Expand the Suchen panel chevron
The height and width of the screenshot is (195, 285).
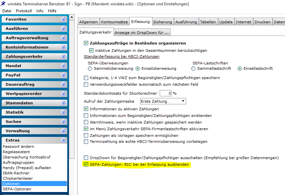pyautogui.click(x=63, y=121)
